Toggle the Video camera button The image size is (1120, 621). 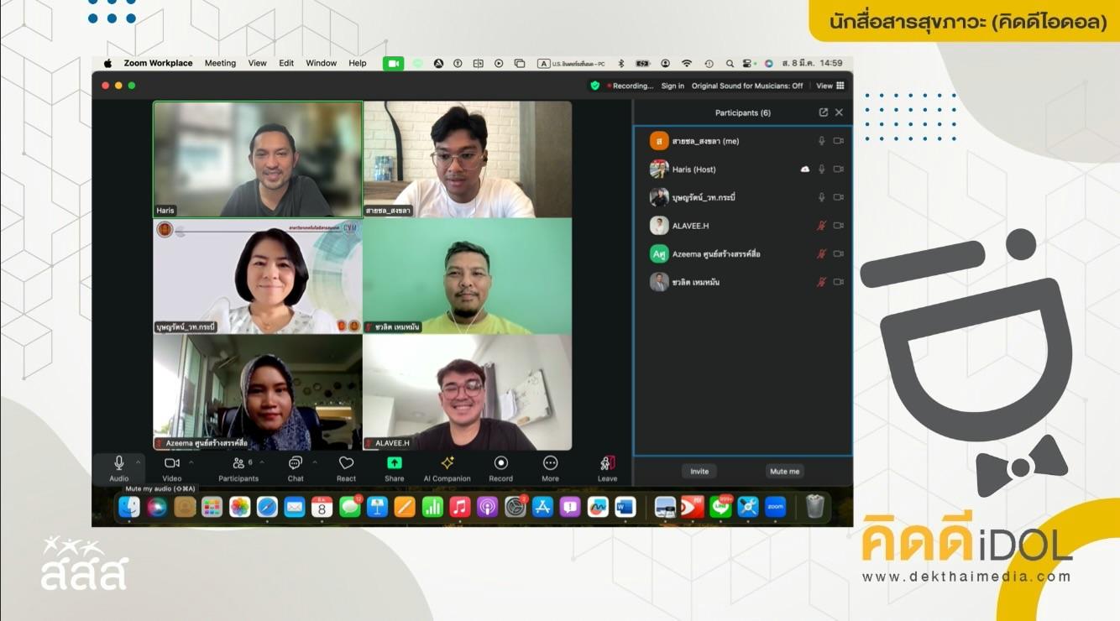[x=171, y=463]
